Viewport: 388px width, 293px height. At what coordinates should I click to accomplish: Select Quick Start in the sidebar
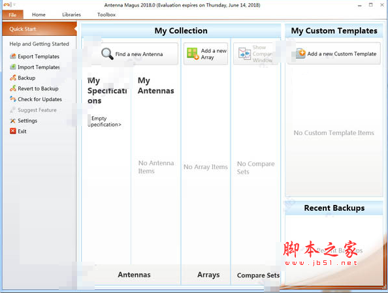pos(40,29)
